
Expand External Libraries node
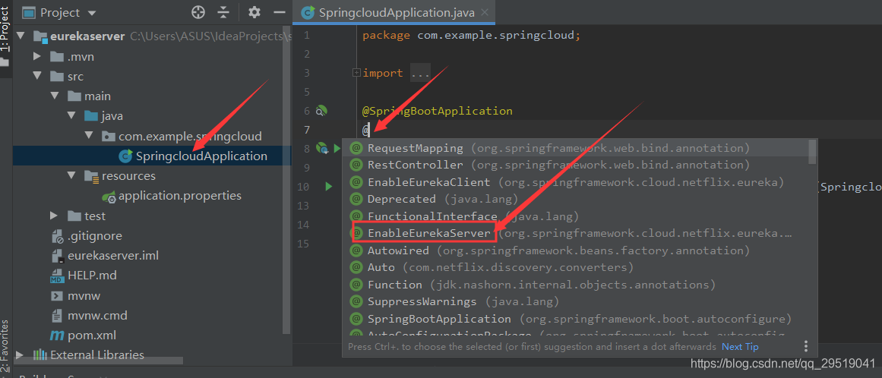[20, 354]
